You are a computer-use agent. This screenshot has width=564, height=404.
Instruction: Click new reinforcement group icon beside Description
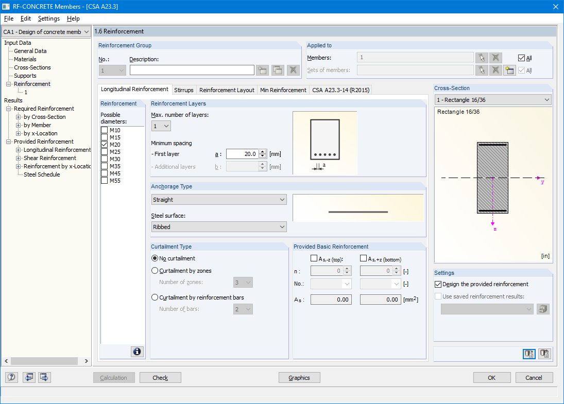point(263,70)
